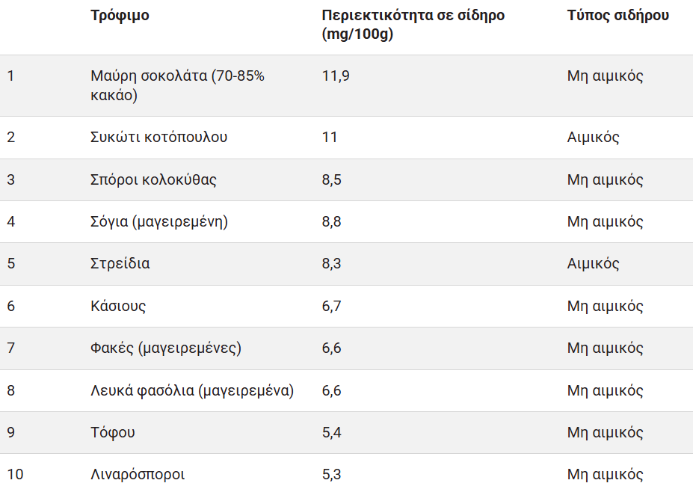The height and width of the screenshot is (495, 693).
Task: Click the Κάσιους cell
Action: (x=118, y=306)
